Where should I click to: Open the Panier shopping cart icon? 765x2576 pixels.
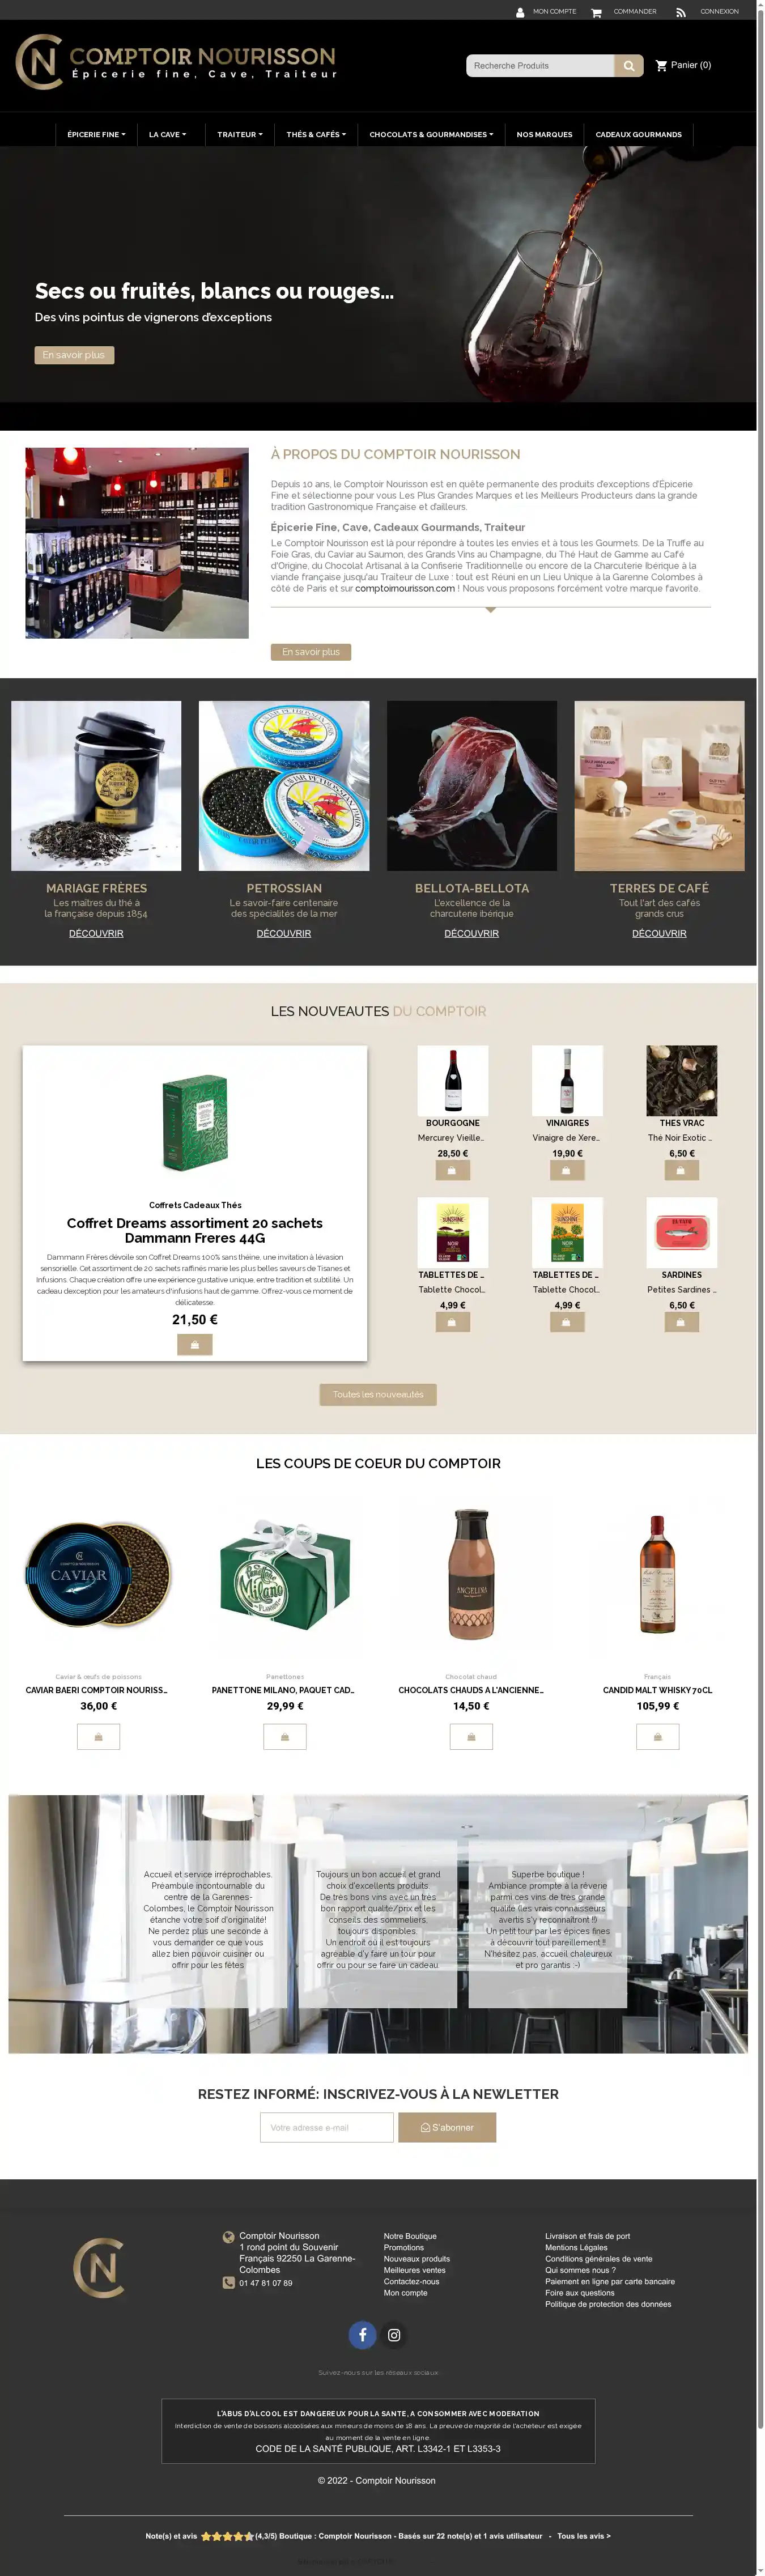661,66
